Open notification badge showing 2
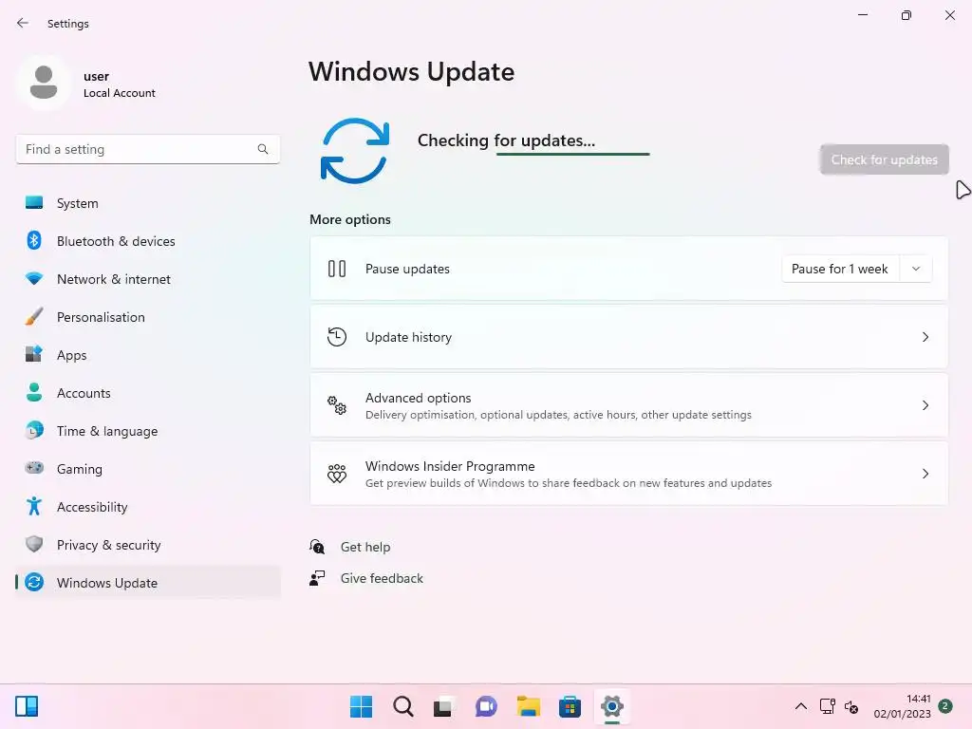Viewport: 972px width, 729px height. [944, 706]
